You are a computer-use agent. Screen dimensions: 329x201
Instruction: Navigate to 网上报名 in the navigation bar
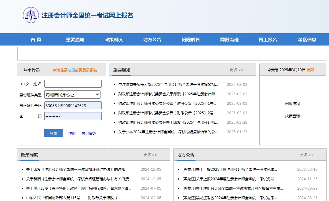click(268, 39)
